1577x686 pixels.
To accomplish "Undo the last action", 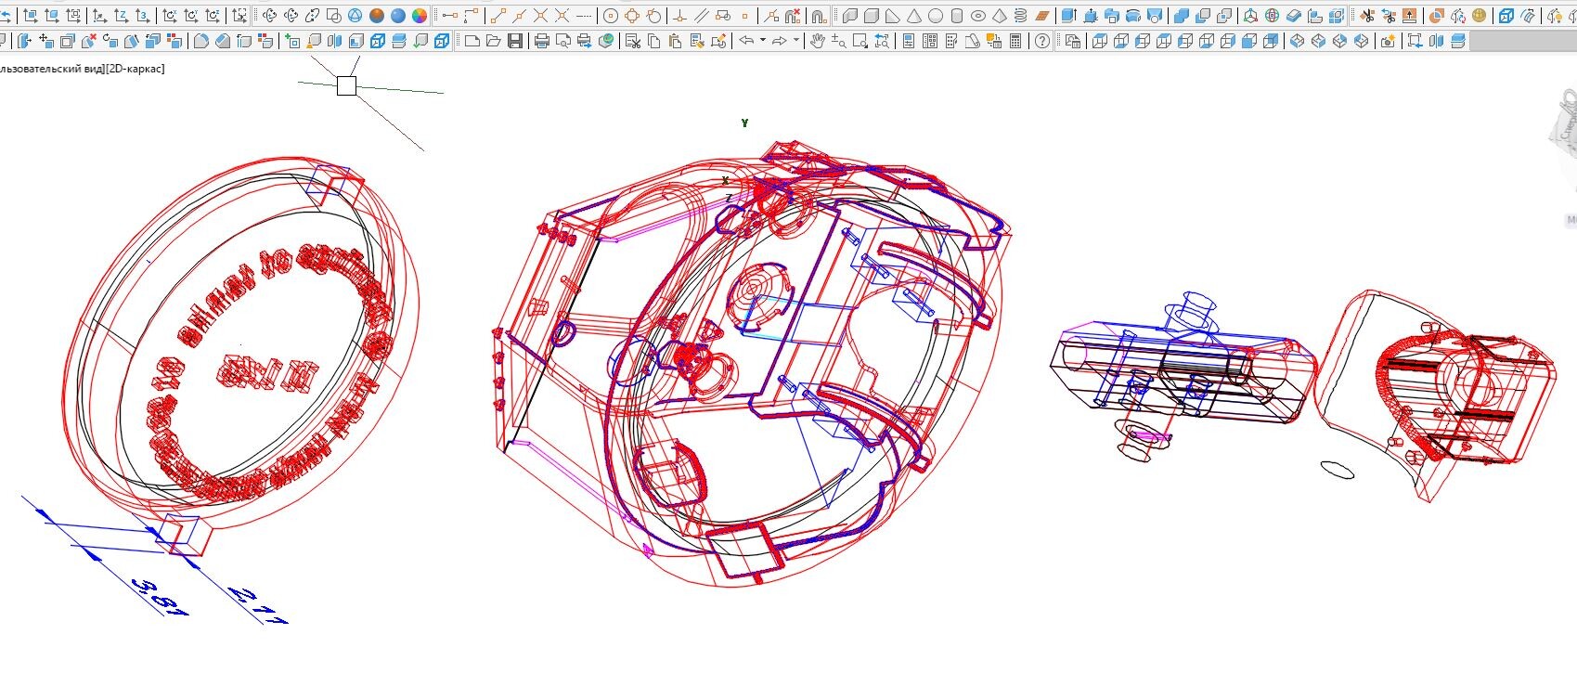I will 745,41.
